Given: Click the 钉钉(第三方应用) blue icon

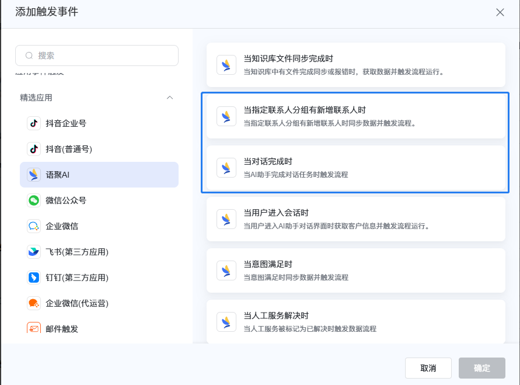Looking at the screenshot, I should 34,278.
